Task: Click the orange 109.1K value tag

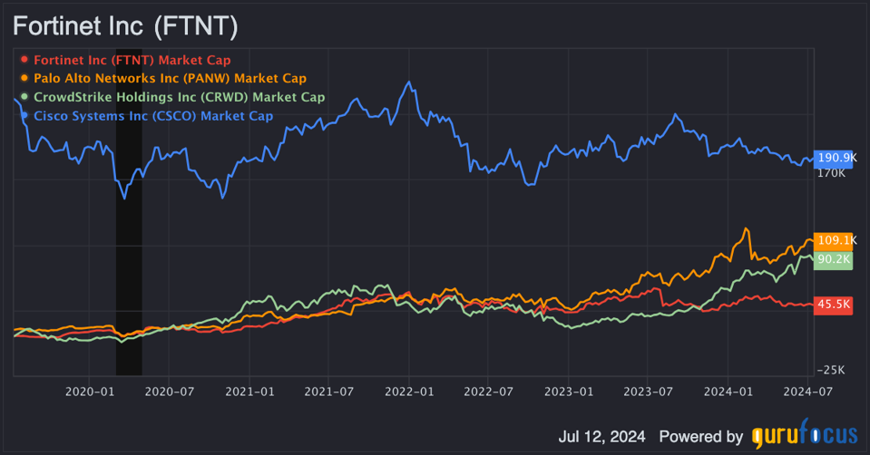Action: coord(834,240)
